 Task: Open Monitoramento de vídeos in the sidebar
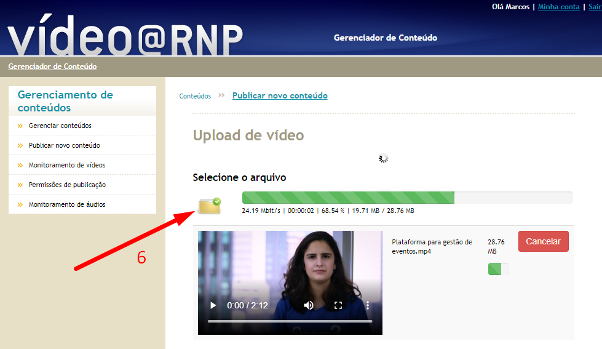[67, 165]
